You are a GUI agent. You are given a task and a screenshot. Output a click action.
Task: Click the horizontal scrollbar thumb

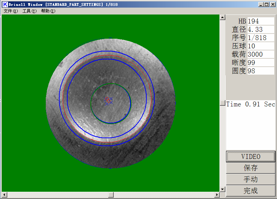coord(111,195)
